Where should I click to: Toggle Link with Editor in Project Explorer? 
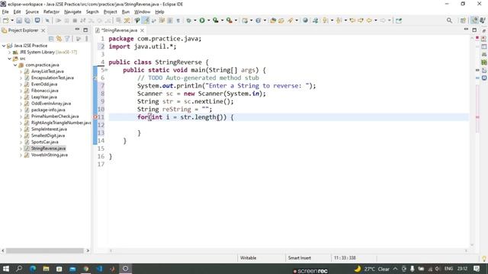(x=59, y=39)
